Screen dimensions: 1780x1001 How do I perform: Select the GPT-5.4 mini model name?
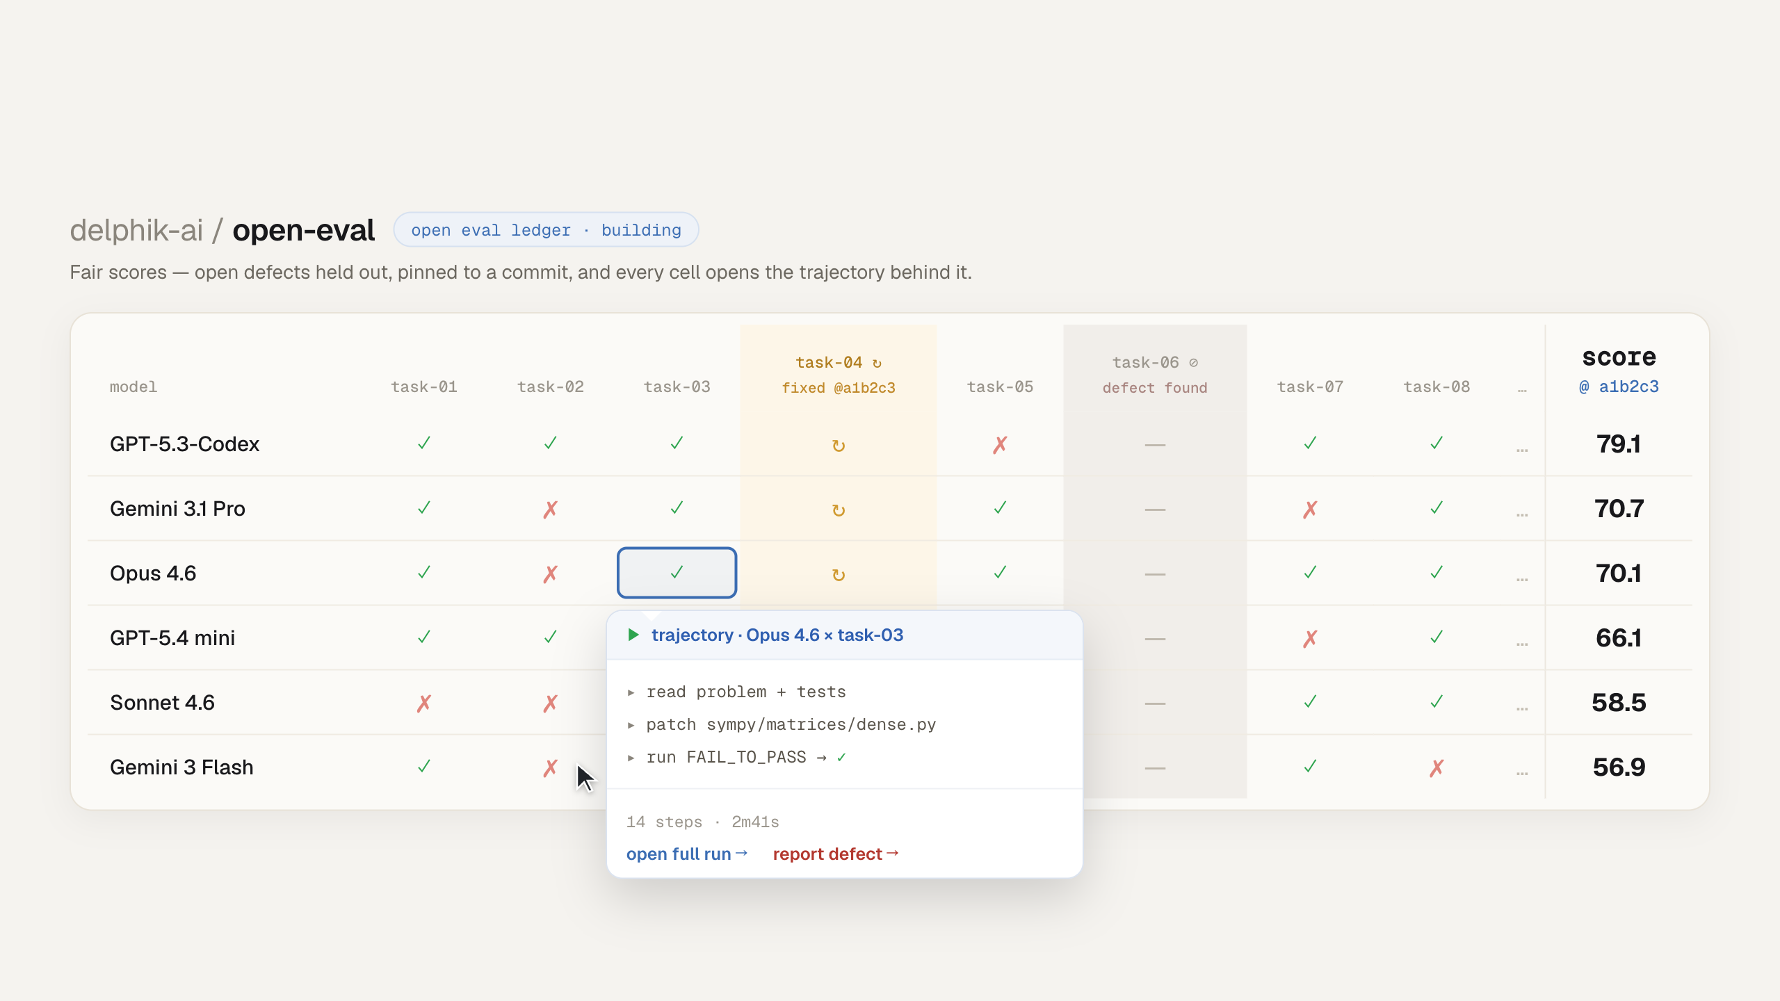click(172, 637)
